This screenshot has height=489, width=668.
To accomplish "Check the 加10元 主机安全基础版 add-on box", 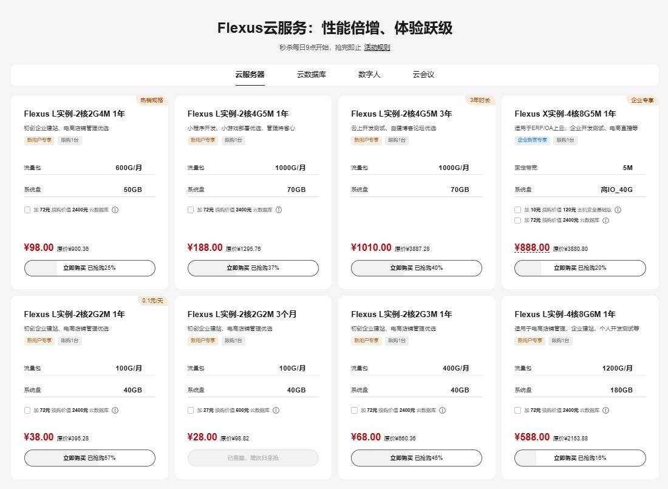I will tap(517, 210).
